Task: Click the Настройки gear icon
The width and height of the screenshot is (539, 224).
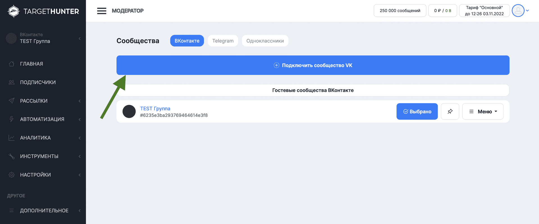Action: (x=12, y=175)
